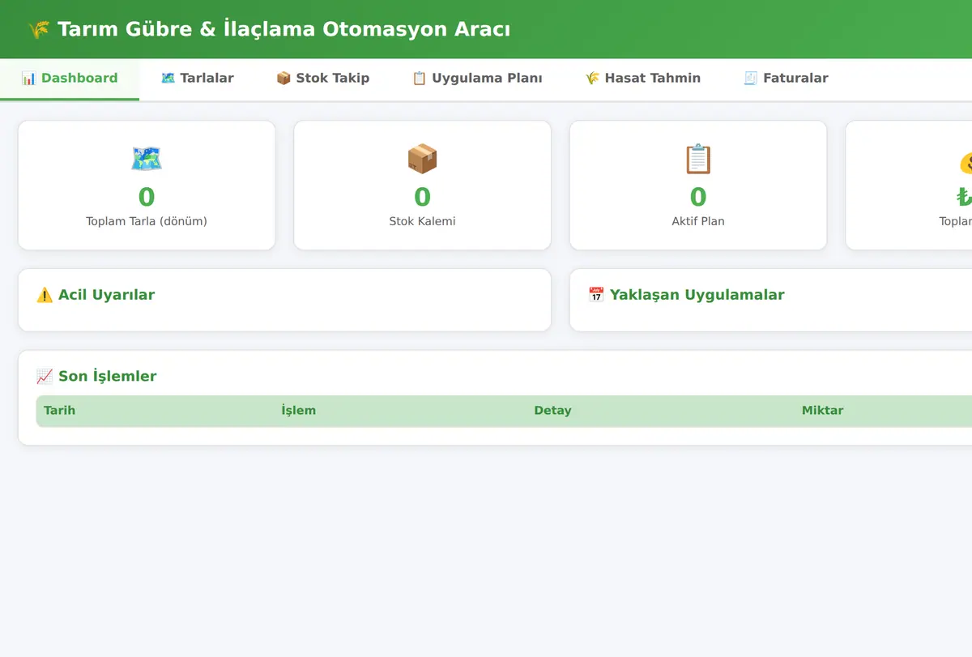This screenshot has width=972, height=657.
Task: Open the Dashboard tab
Action: click(70, 79)
